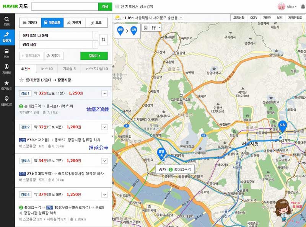Toggle restaurant fork-knife overlay icon
Viewport: 306px width, 227px height.
tap(154, 28)
